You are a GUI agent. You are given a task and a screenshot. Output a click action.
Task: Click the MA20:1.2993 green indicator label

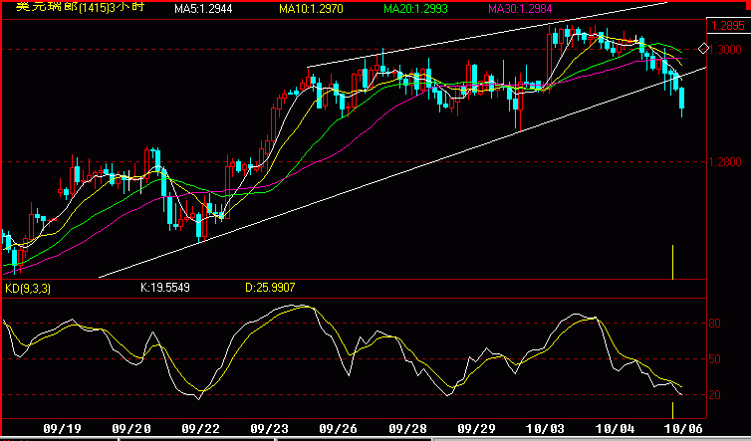415,9
